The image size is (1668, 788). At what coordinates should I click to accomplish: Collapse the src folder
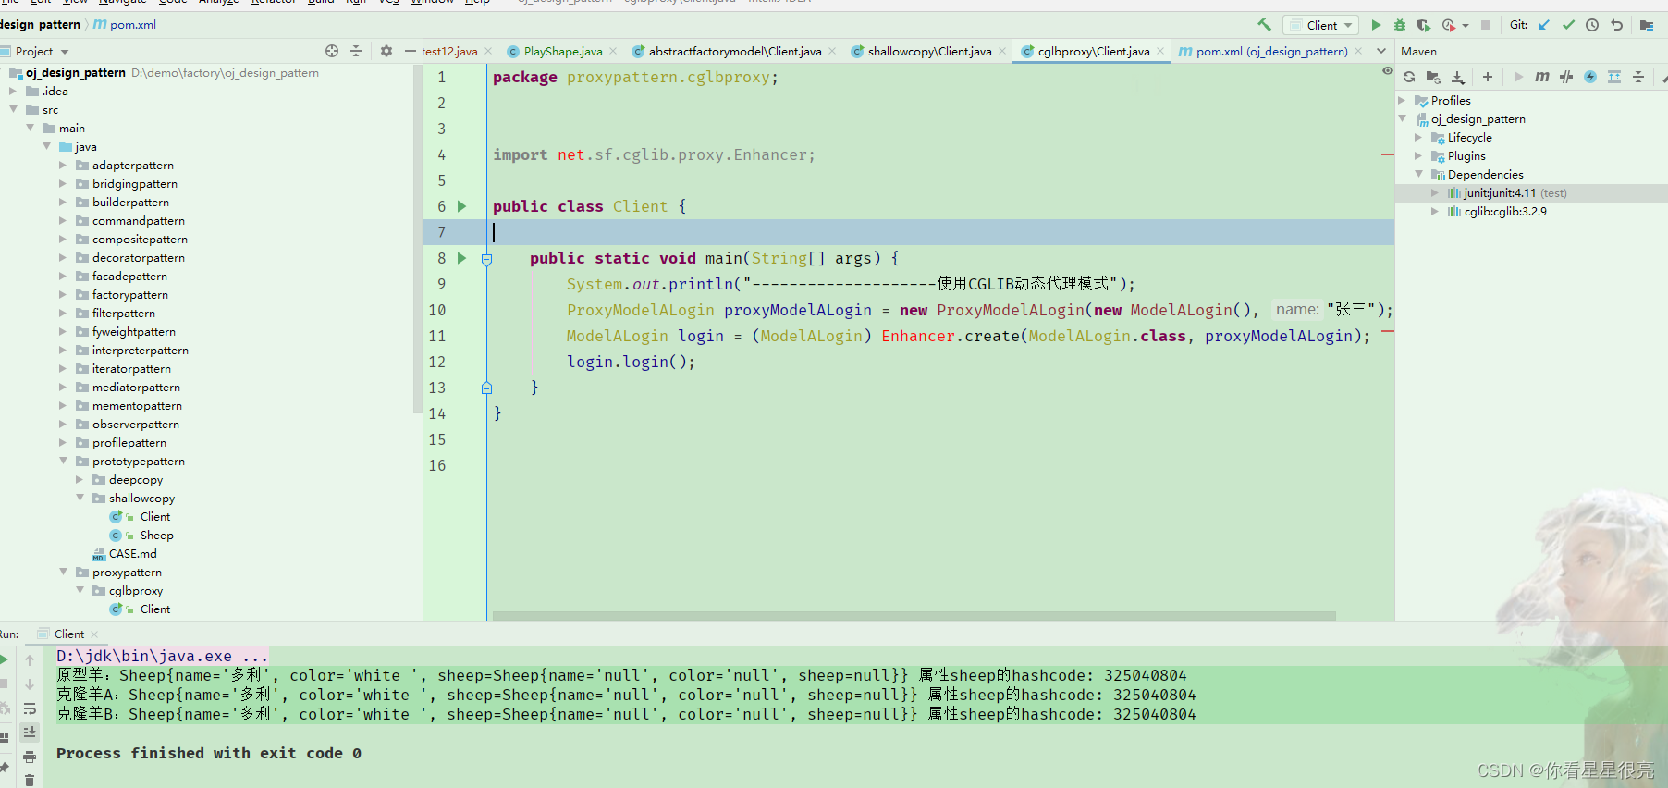(13, 109)
